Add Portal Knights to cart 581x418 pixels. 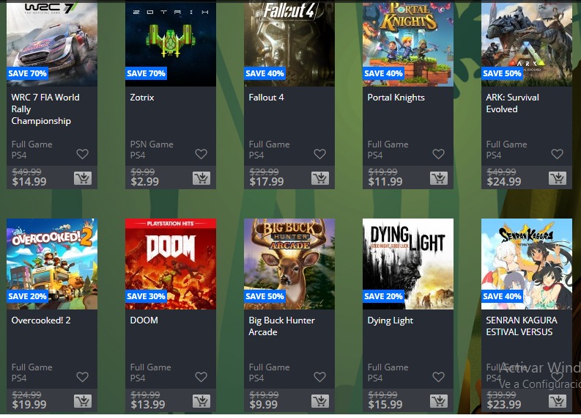[439, 178]
